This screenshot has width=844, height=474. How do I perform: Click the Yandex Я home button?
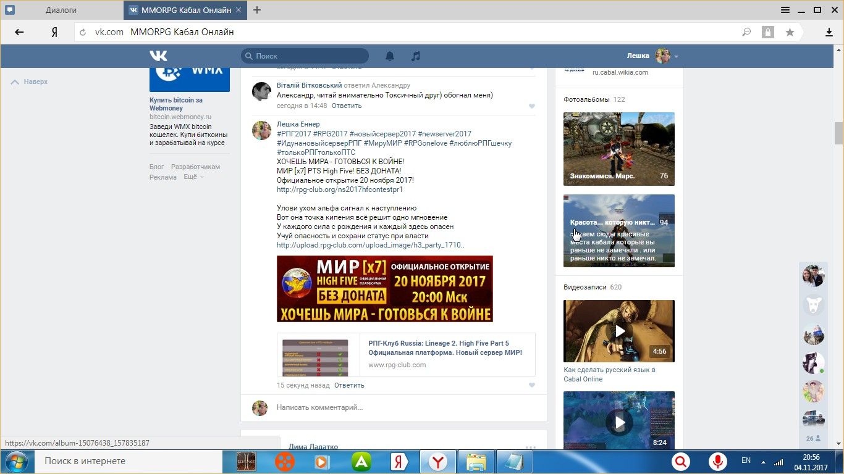coord(54,32)
